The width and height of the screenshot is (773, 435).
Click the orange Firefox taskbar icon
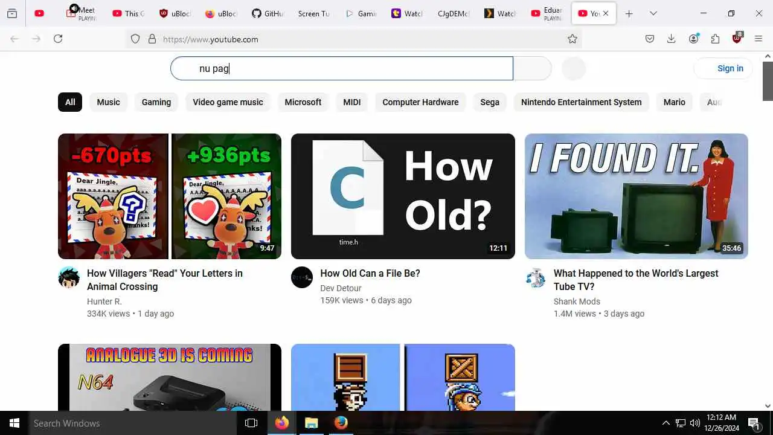[281, 423]
